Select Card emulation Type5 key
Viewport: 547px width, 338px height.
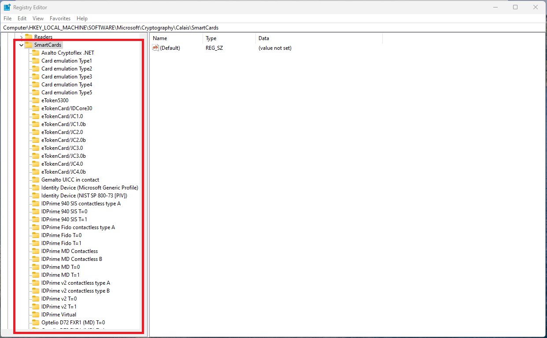(x=67, y=93)
